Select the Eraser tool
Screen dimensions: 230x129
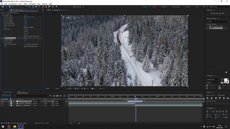49,7
